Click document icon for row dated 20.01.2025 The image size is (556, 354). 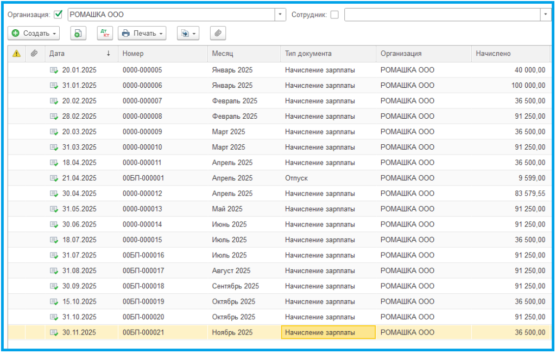54,70
